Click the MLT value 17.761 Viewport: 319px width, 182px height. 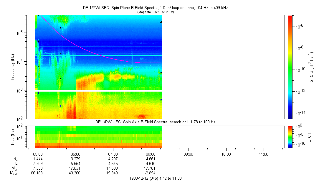(151, 168)
